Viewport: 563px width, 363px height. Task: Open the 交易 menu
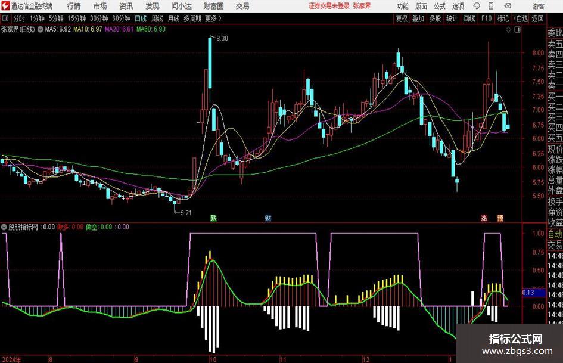242,6
